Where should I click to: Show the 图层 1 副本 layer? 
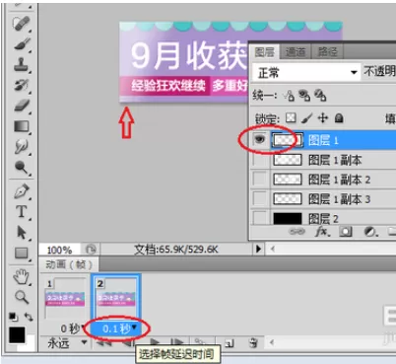point(260,160)
